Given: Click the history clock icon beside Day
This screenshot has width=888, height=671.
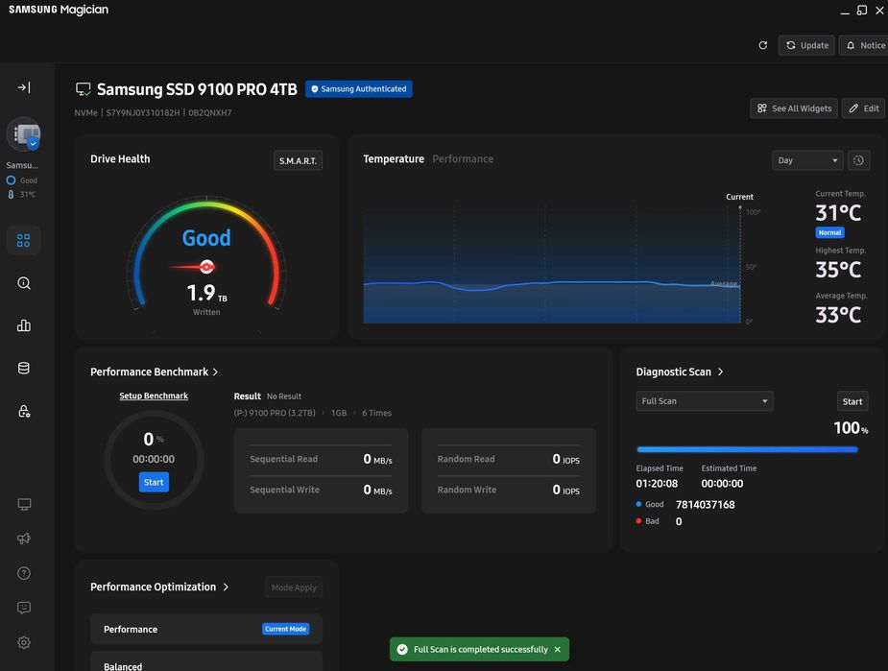Looking at the screenshot, I should [858, 160].
